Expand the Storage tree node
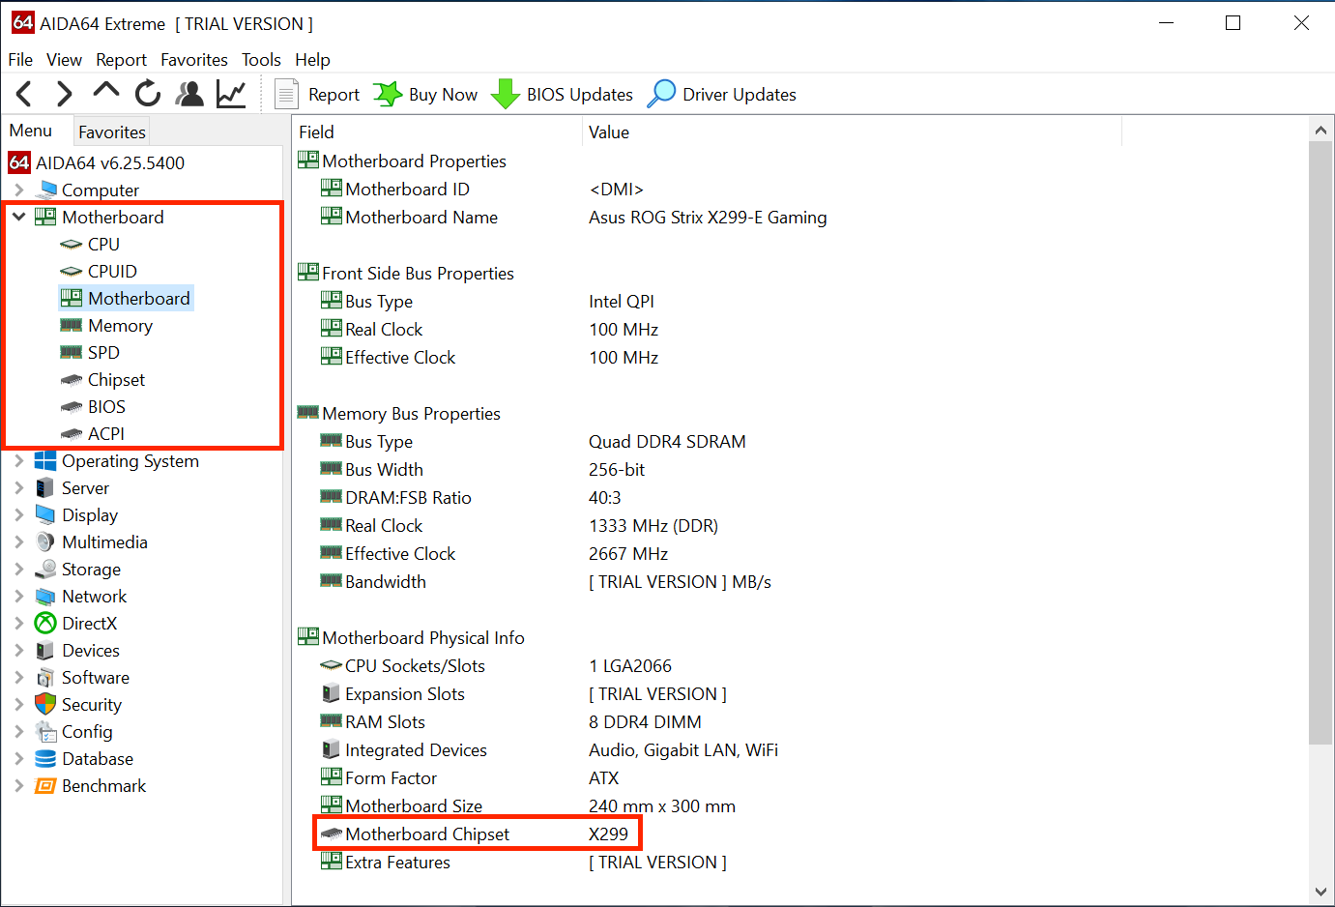This screenshot has height=907, width=1335. pos(18,570)
